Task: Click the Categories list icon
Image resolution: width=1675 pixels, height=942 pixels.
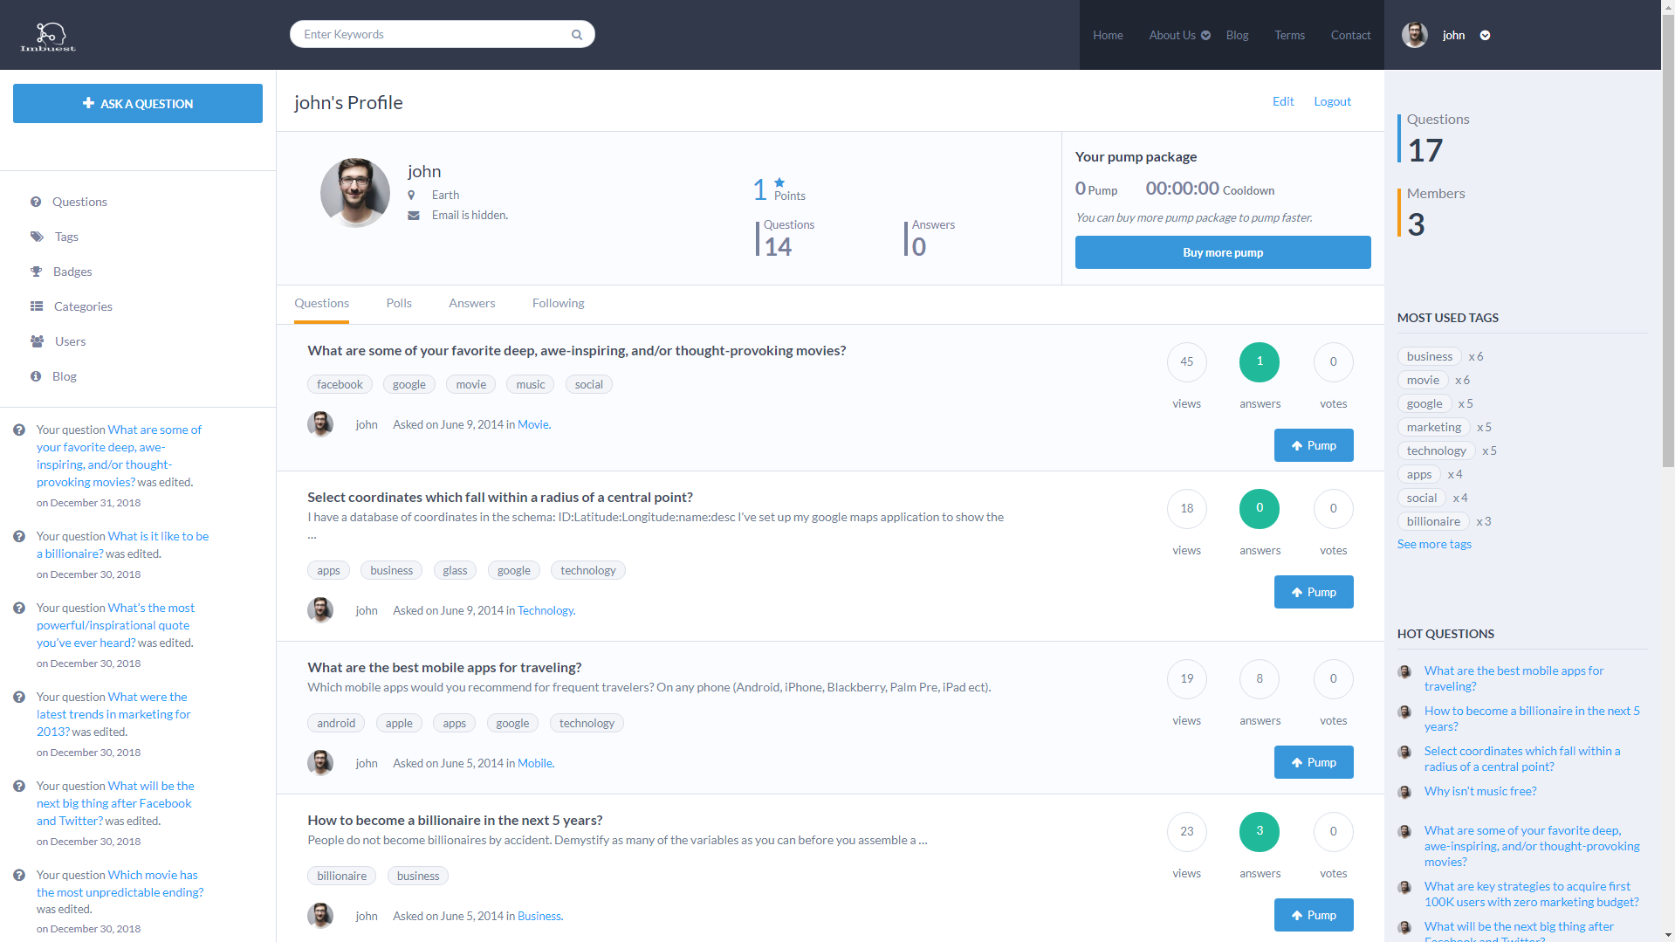Action: 37,306
